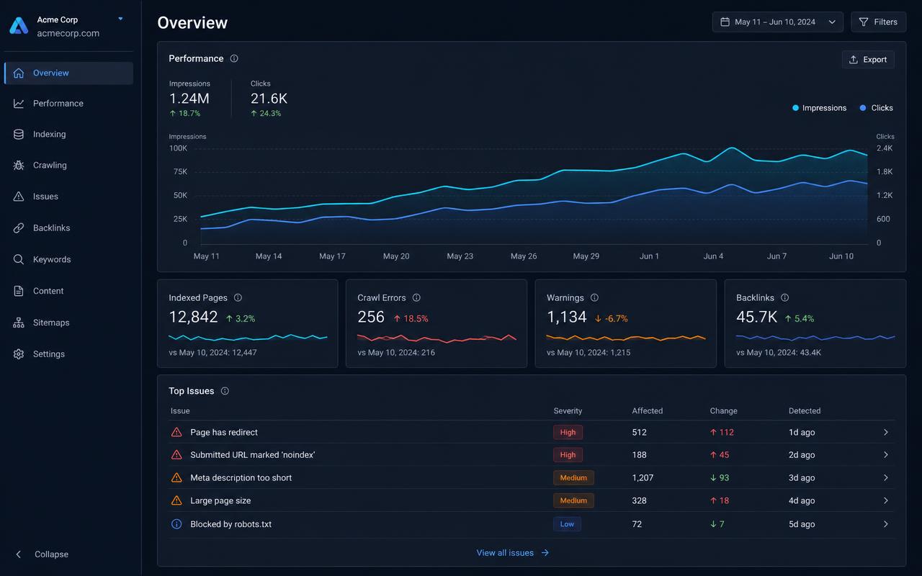Sort by Change column header
The width and height of the screenshot is (922, 576).
click(x=724, y=411)
